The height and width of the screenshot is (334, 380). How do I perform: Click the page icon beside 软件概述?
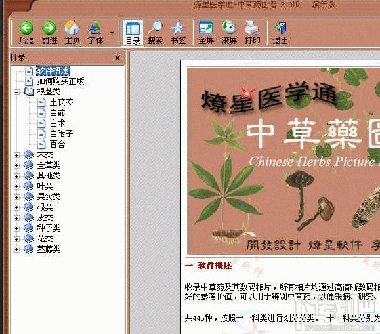[29, 71]
